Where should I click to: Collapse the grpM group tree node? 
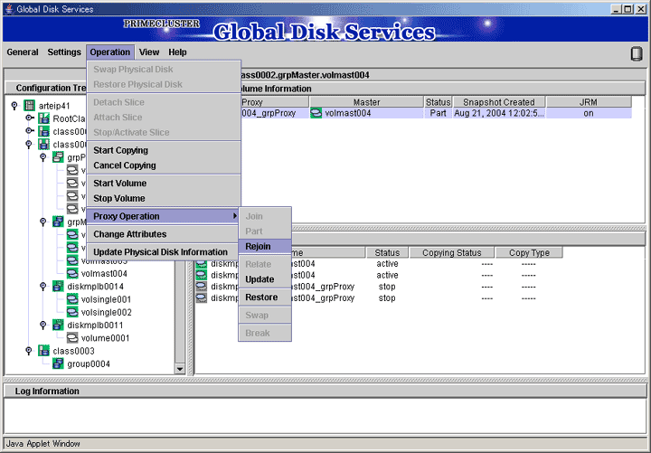tap(42, 222)
